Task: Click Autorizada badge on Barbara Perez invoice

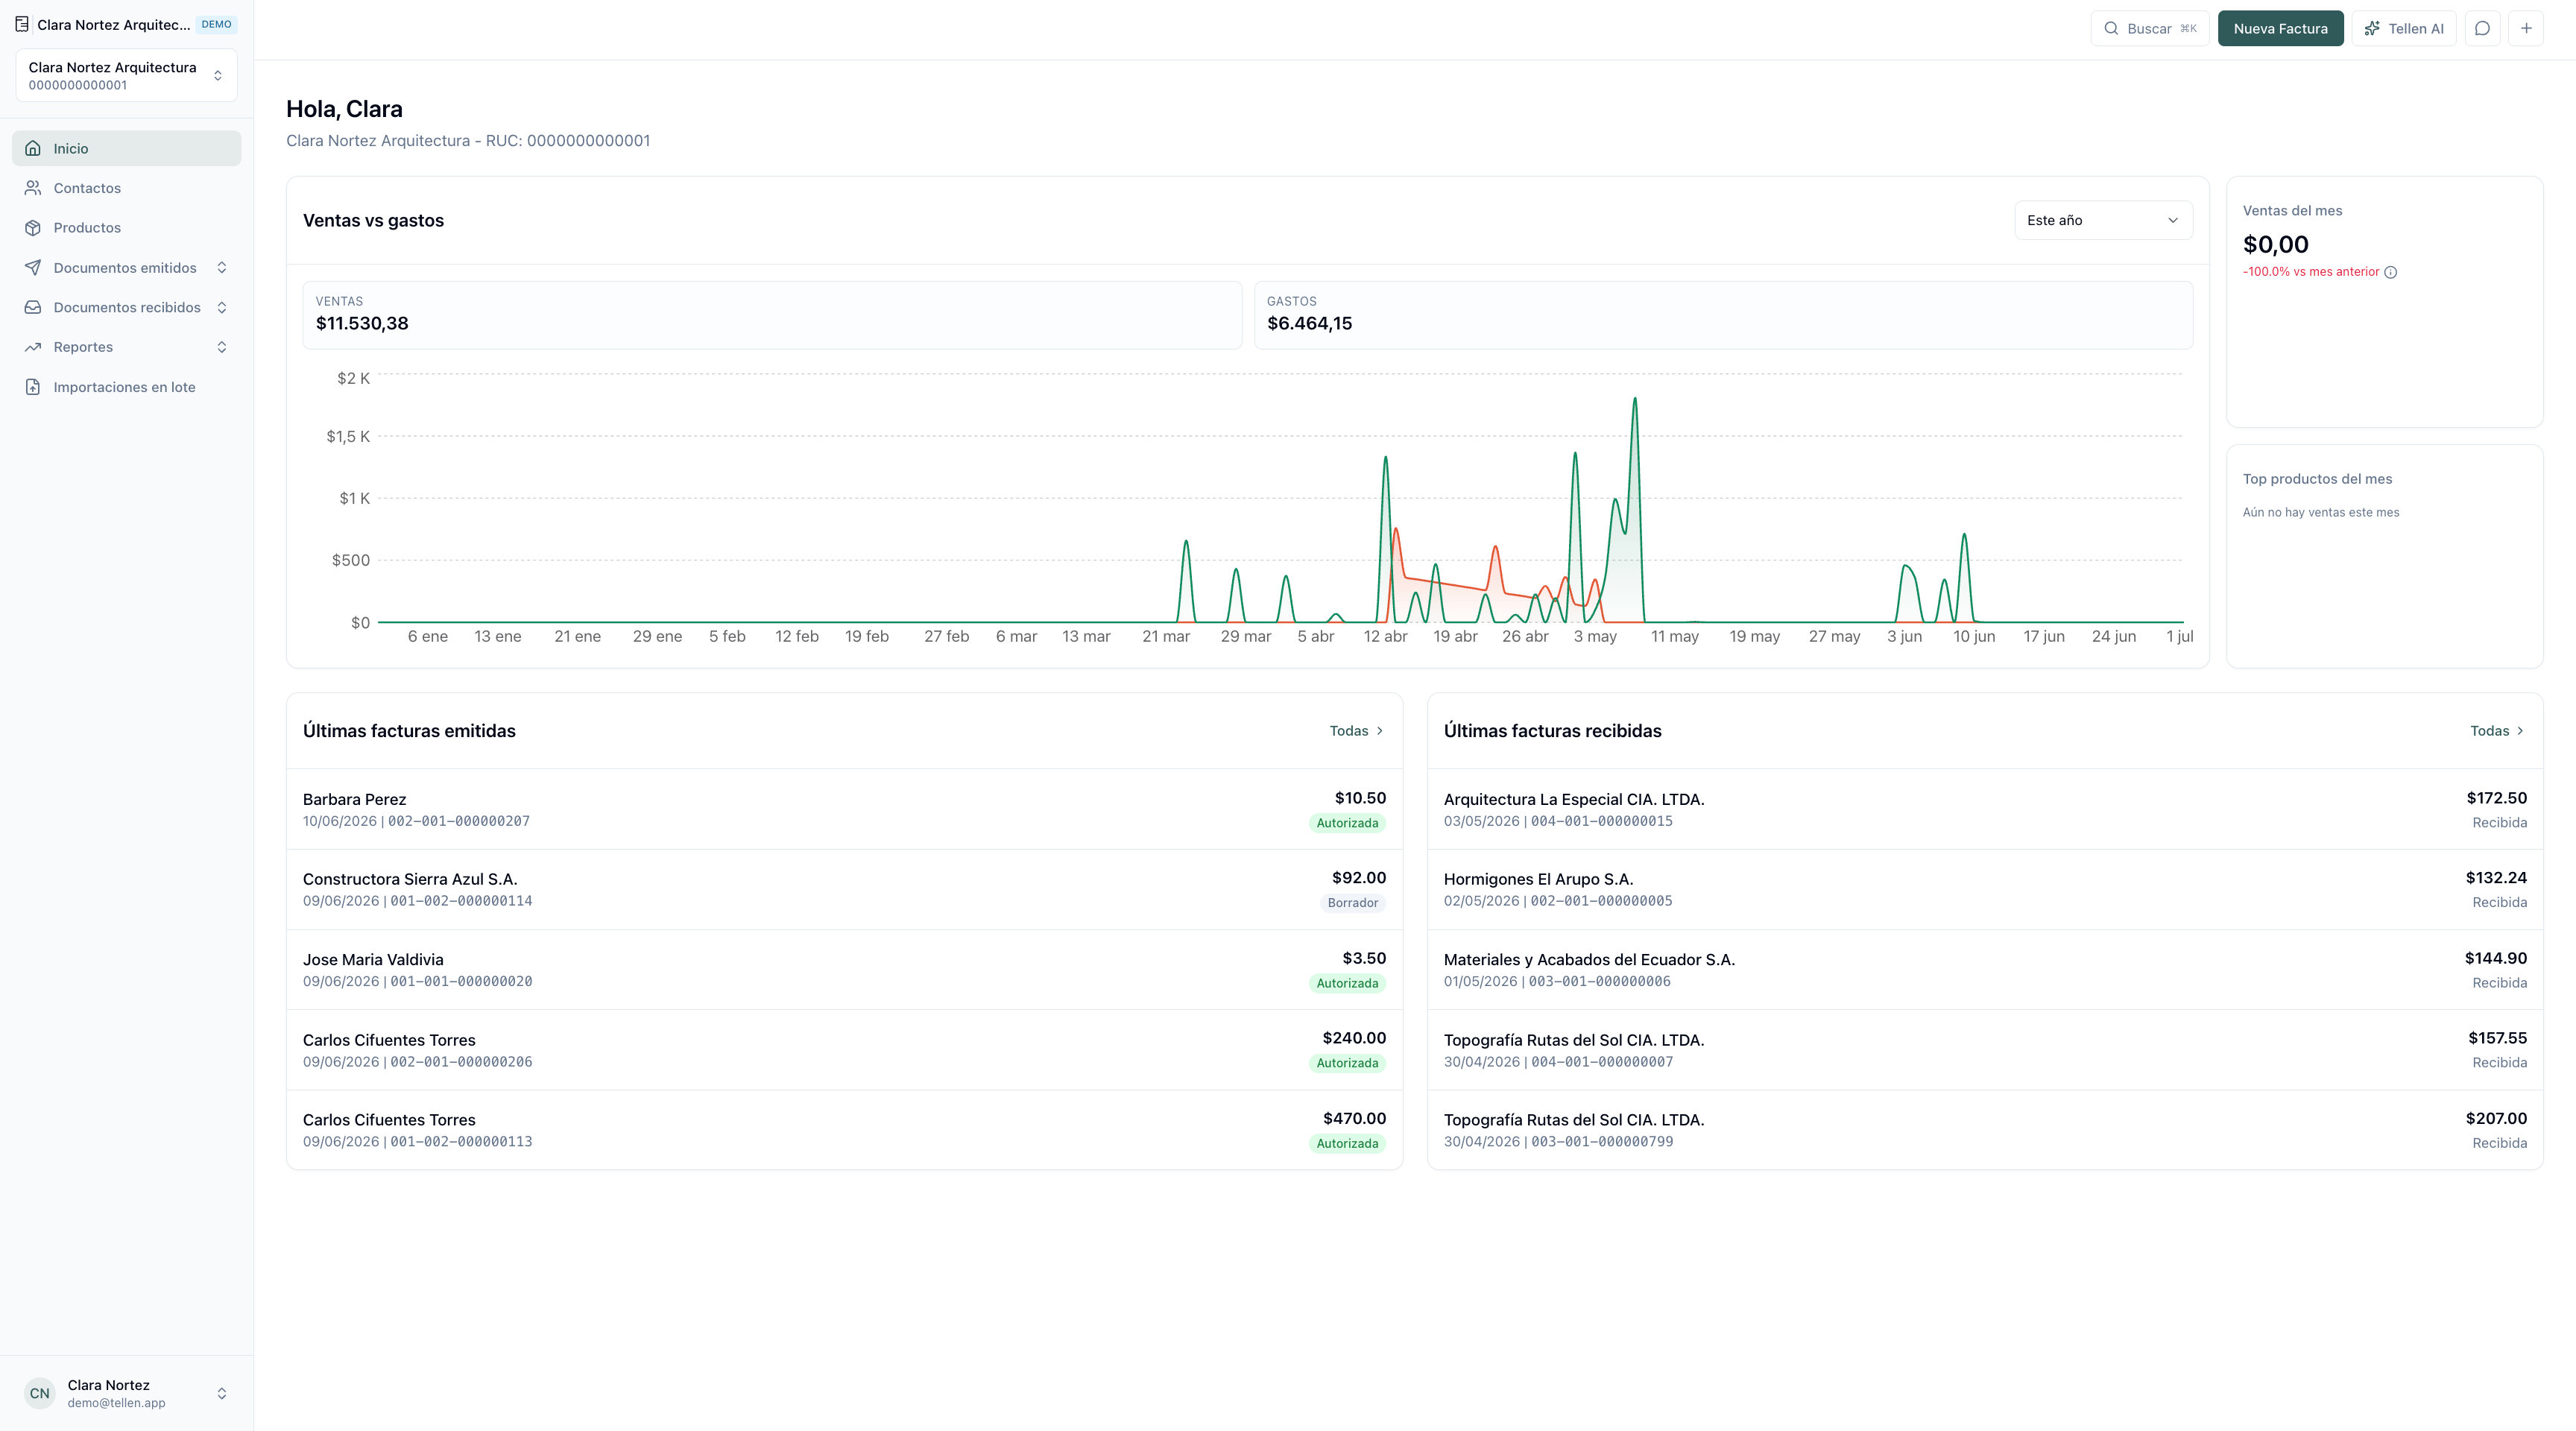Action: [x=1347, y=823]
